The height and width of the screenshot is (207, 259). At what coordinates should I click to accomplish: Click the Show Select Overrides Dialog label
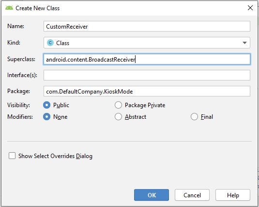click(x=55, y=156)
